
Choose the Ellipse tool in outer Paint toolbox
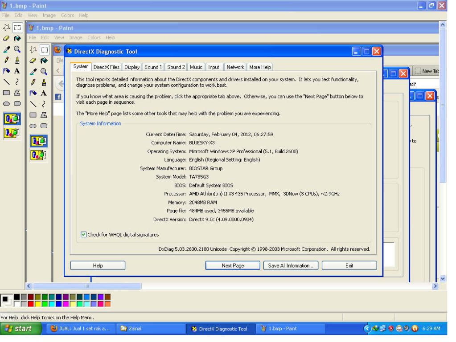(6, 104)
